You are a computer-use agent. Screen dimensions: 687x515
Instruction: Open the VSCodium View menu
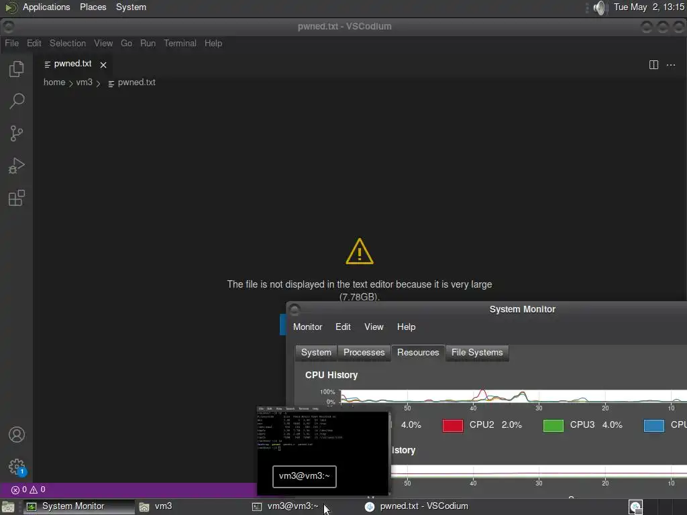click(x=103, y=44)
